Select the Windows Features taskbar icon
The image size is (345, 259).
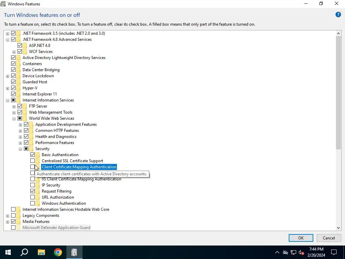click(x=74, y=252)
